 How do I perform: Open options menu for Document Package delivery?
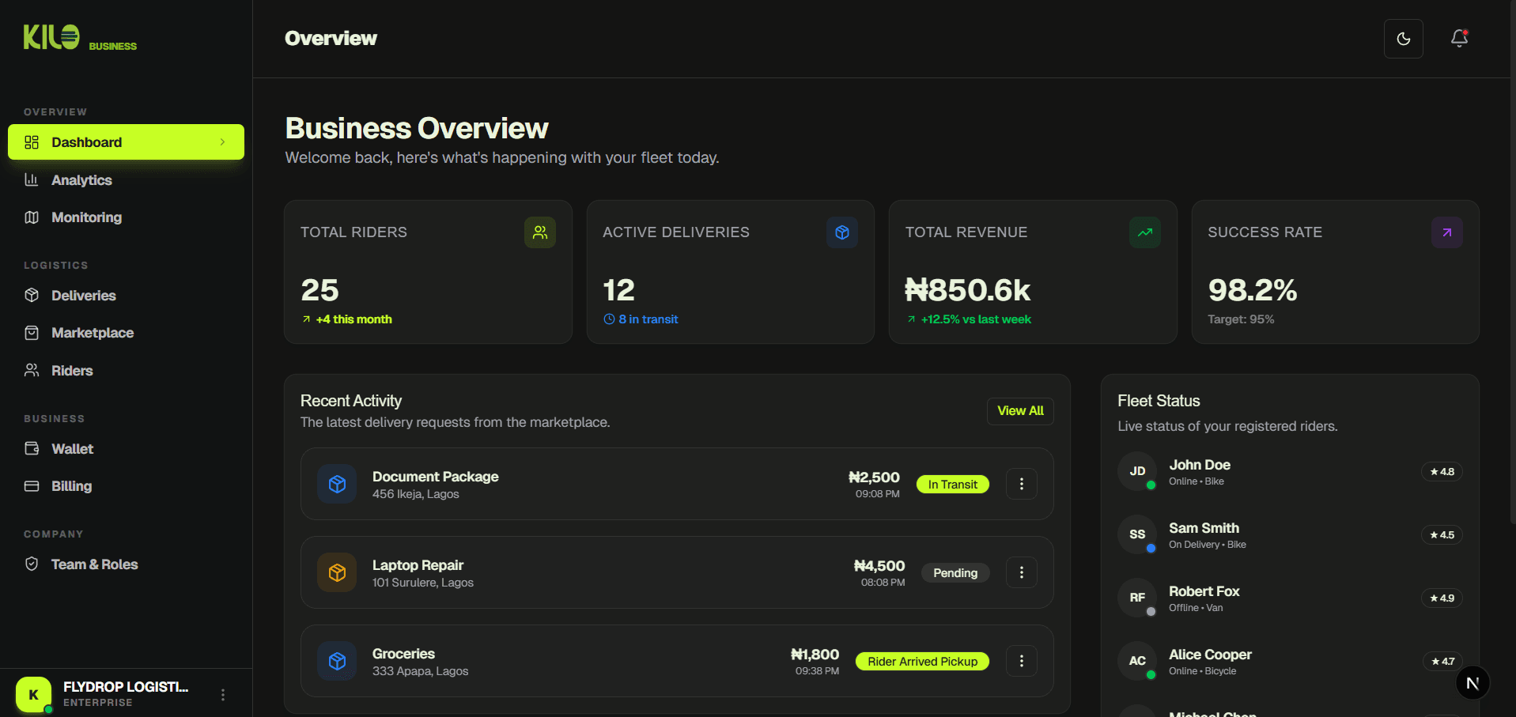point(1021,483)
